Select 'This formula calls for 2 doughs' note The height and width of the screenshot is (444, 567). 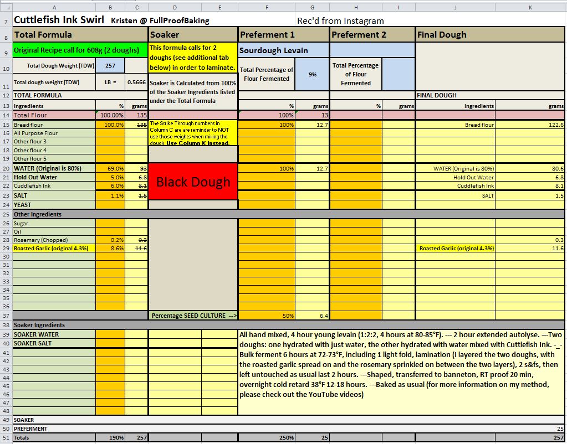point(193,58)
